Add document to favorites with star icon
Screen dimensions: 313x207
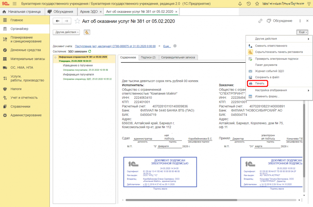[x=77, y=21]
